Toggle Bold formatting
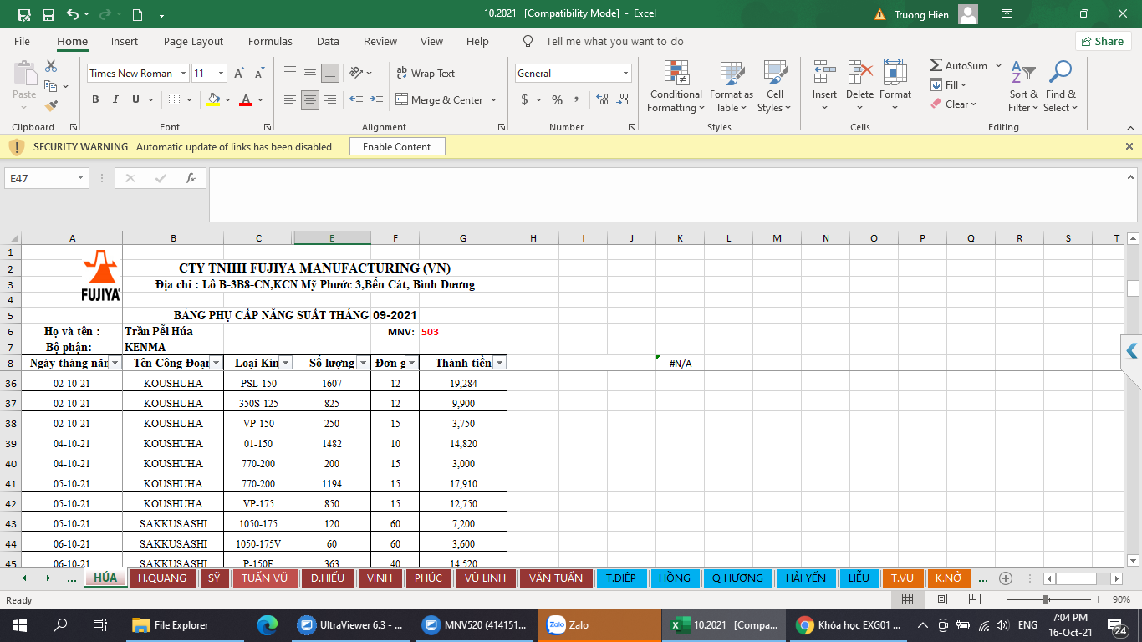The width and height of the screenshot is (1142, 642). point(95,99)
